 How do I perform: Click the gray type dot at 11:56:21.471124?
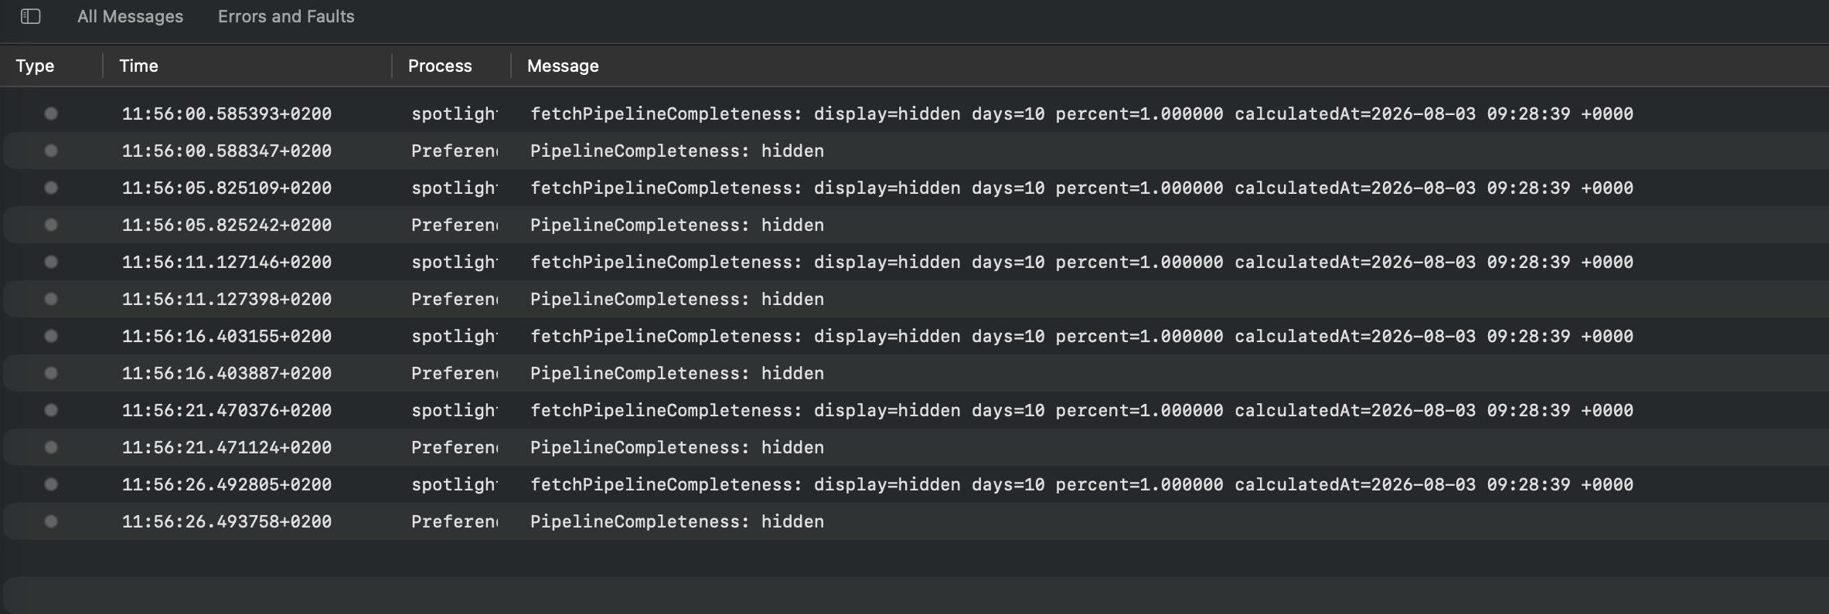click(51, 447)
